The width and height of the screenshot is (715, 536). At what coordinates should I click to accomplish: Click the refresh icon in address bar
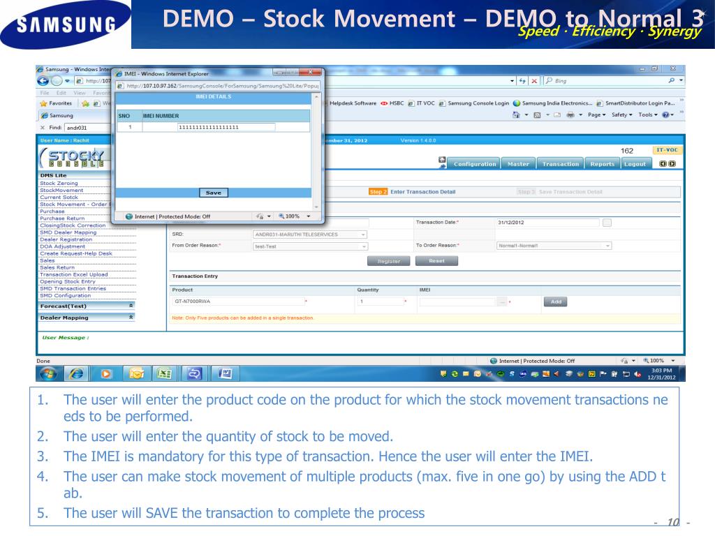(x=522, y=81)
